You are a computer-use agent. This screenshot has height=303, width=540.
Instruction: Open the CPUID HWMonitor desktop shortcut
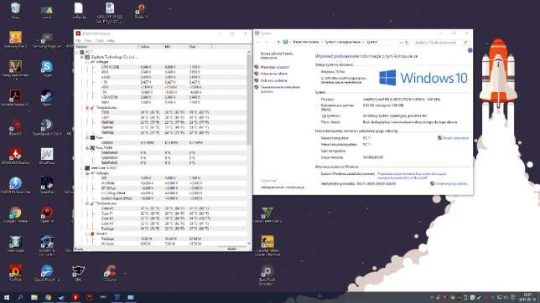coord(15,157)
